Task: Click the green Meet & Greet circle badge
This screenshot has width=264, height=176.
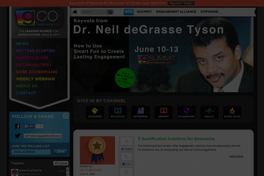Action: (125, 78)
